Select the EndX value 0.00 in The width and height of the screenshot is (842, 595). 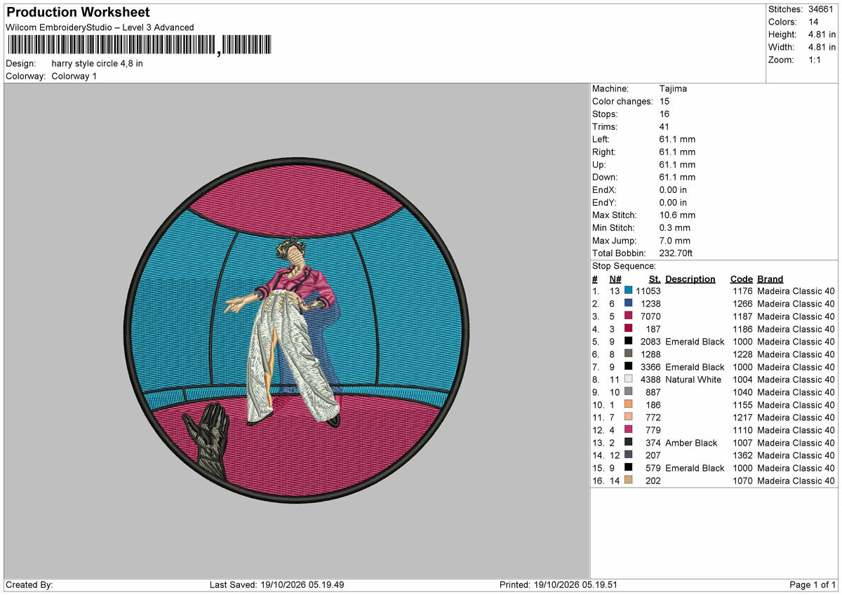tap(674, 189)
